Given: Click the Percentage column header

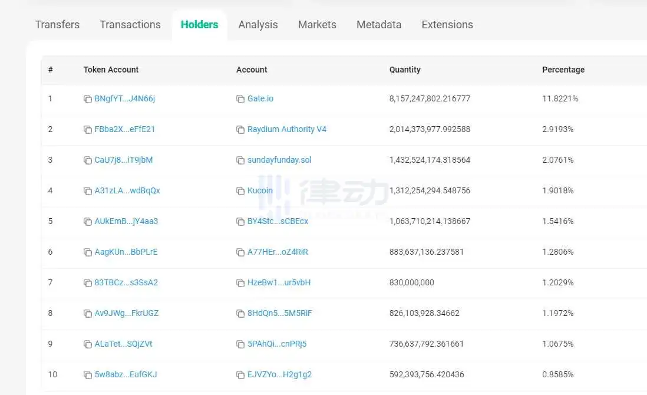Looking at the screenshot, I should point(563,70).
